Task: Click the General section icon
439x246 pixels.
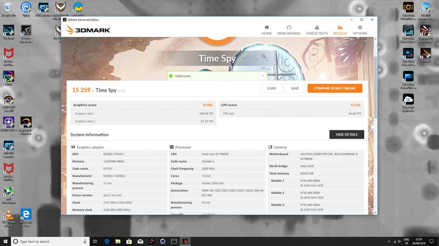Action: click(x=270, y=147)
